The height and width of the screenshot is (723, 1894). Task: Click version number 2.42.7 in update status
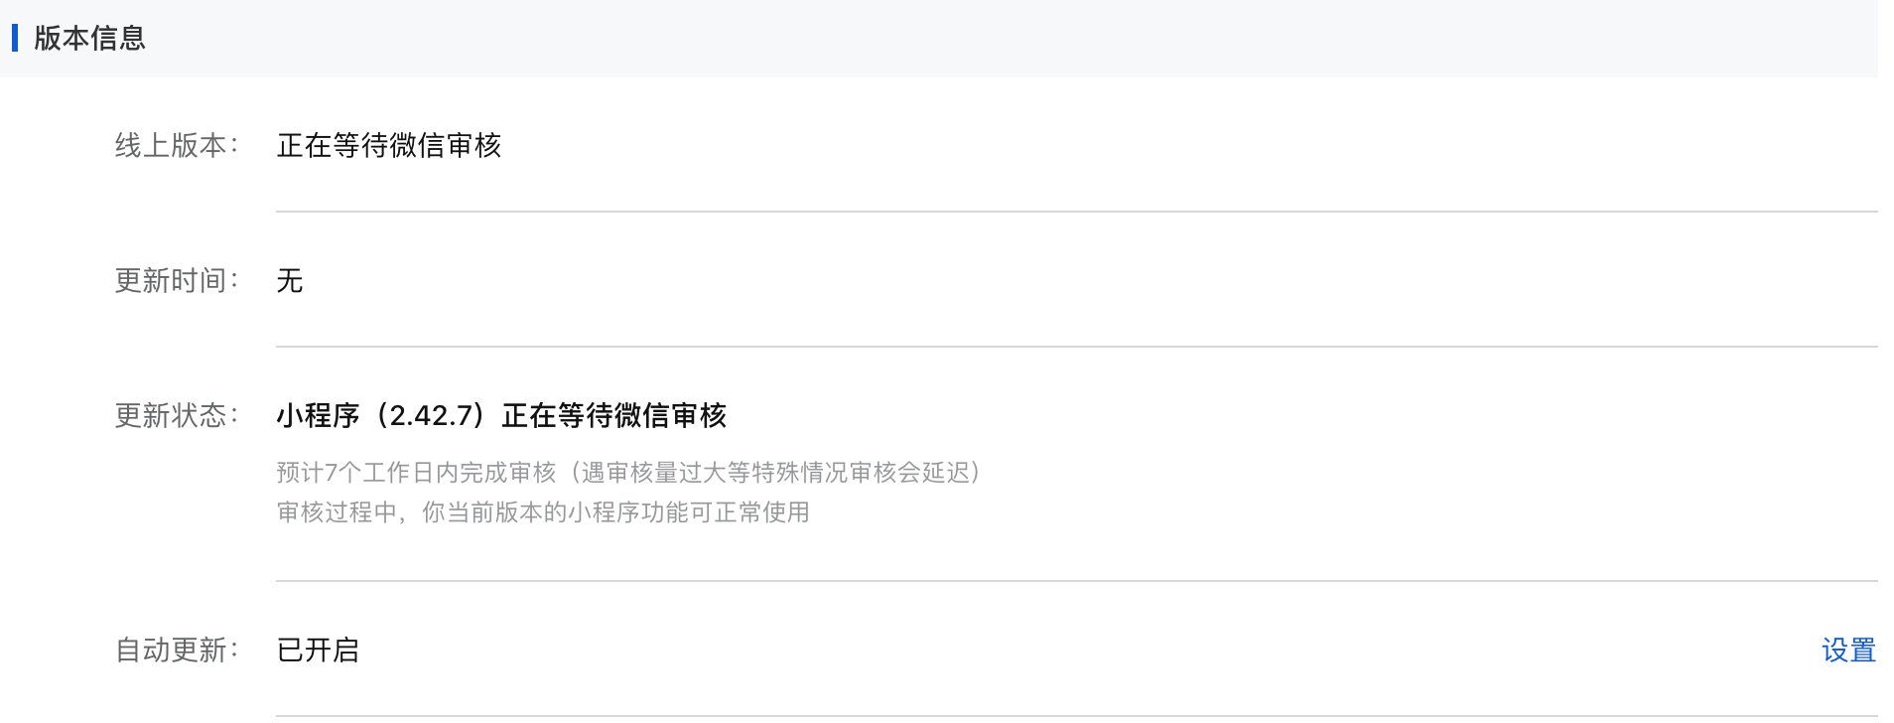(x=430, y=415)
